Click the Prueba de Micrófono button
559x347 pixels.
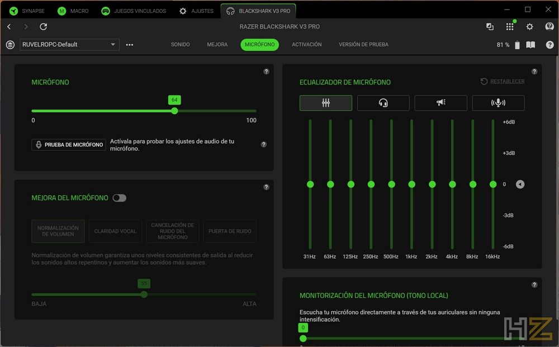[69, 145]
